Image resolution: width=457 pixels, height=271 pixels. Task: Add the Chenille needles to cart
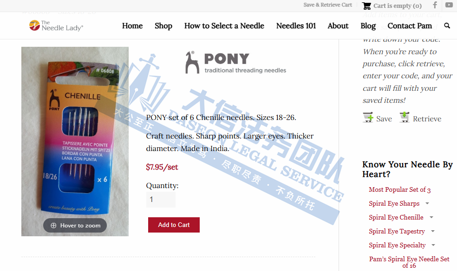click(x=174, y=225)
